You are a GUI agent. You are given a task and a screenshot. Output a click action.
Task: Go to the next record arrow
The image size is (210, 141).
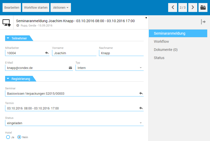(193, 8)
